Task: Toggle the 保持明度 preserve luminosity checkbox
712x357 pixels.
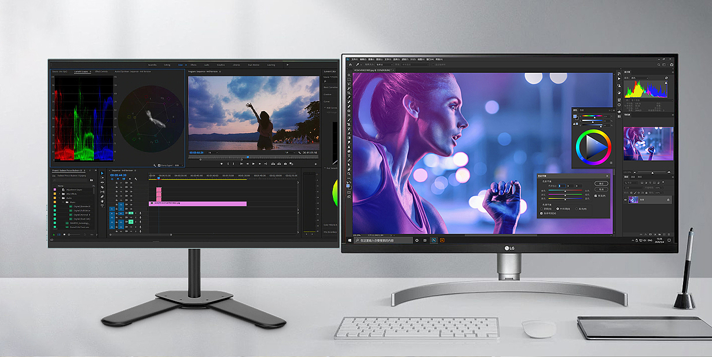Action: point(541,214)
